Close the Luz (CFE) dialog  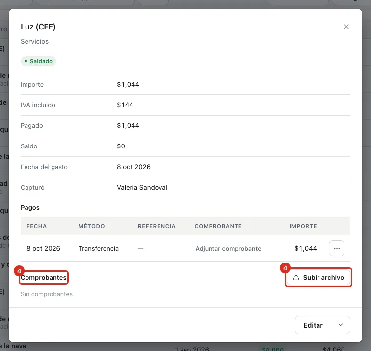pyautogui.click(x=346, y=27)
